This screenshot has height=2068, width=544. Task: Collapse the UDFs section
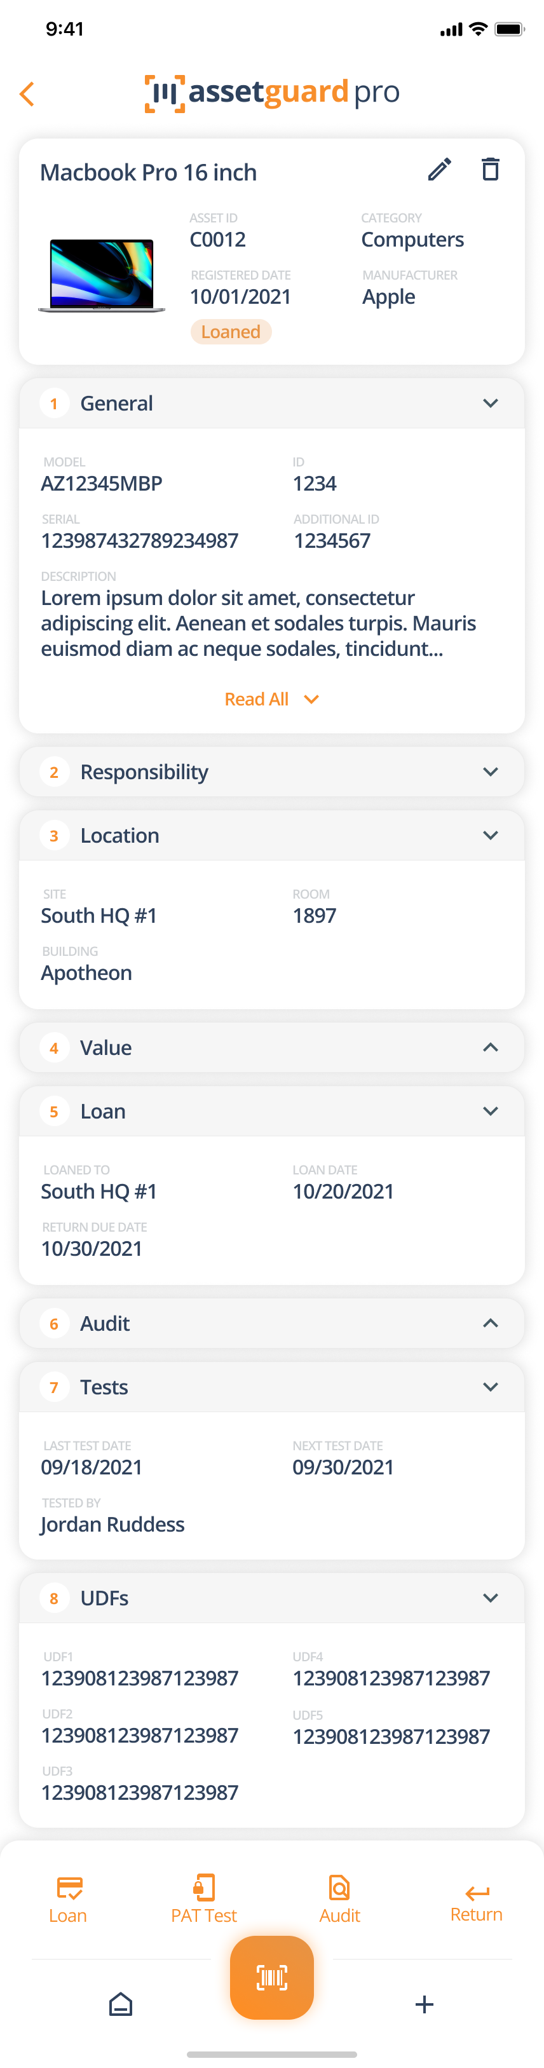point(490,1598)
